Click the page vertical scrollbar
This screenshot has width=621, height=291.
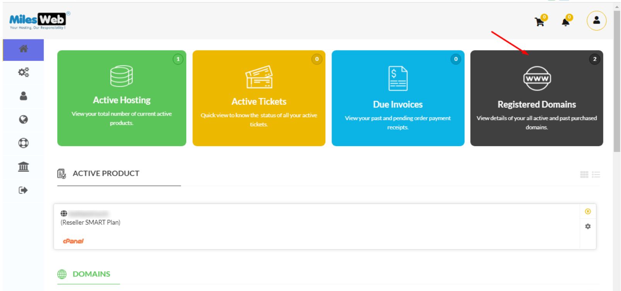click(x=617, y=96)
